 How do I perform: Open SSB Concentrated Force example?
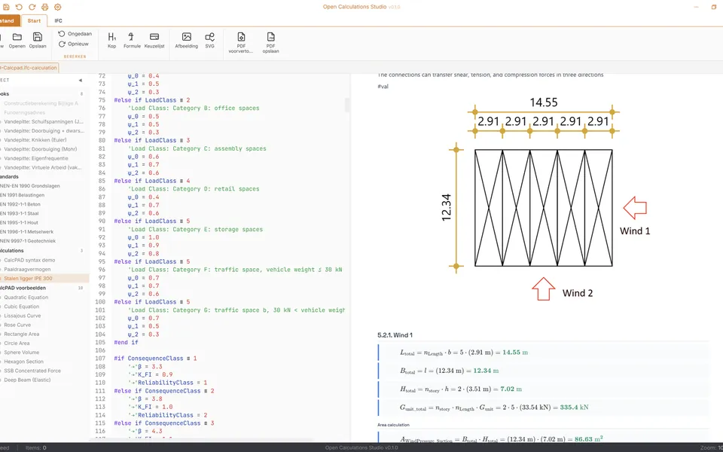coord(32,371)
